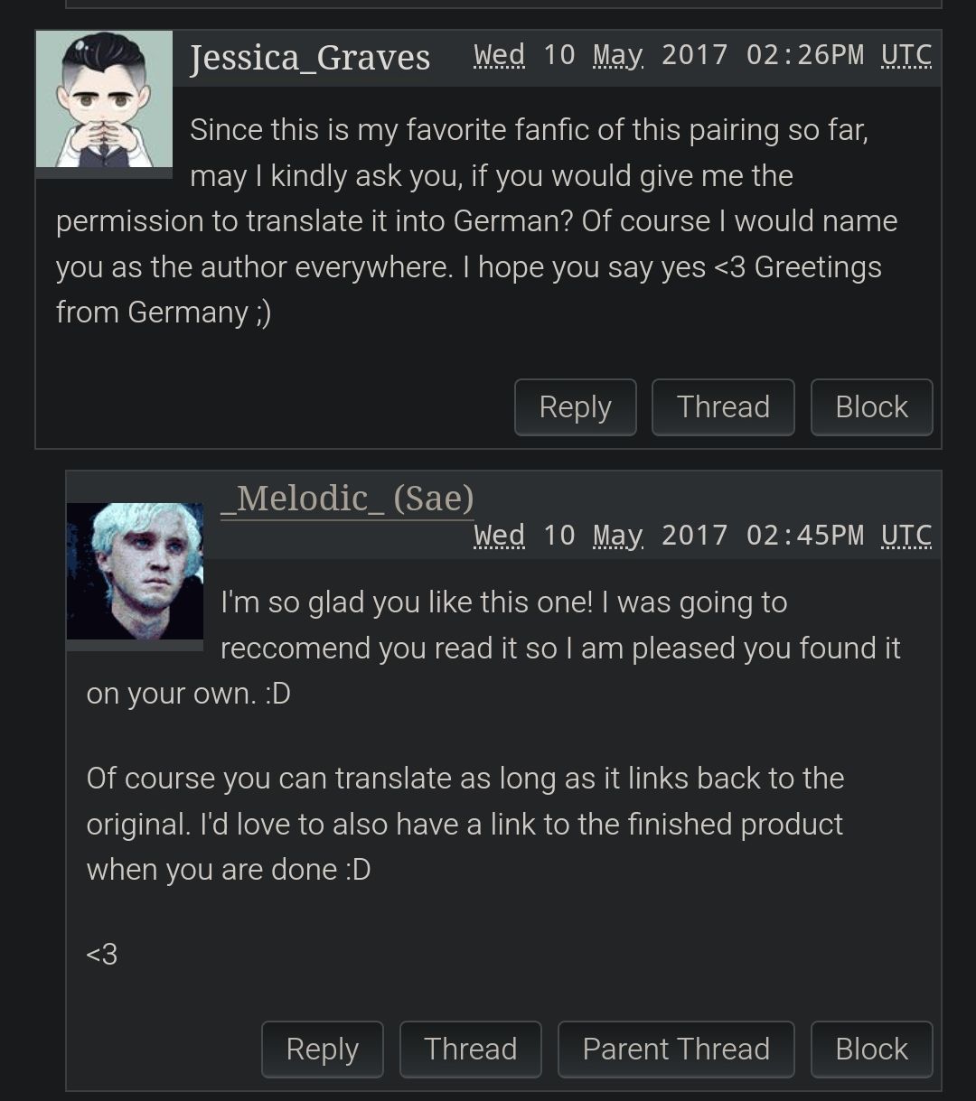
Task: Block button under _Melodic_'s comment
Action: tap(871, 1050)
